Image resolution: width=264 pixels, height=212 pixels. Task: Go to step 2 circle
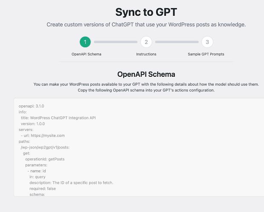pos(146,42)
